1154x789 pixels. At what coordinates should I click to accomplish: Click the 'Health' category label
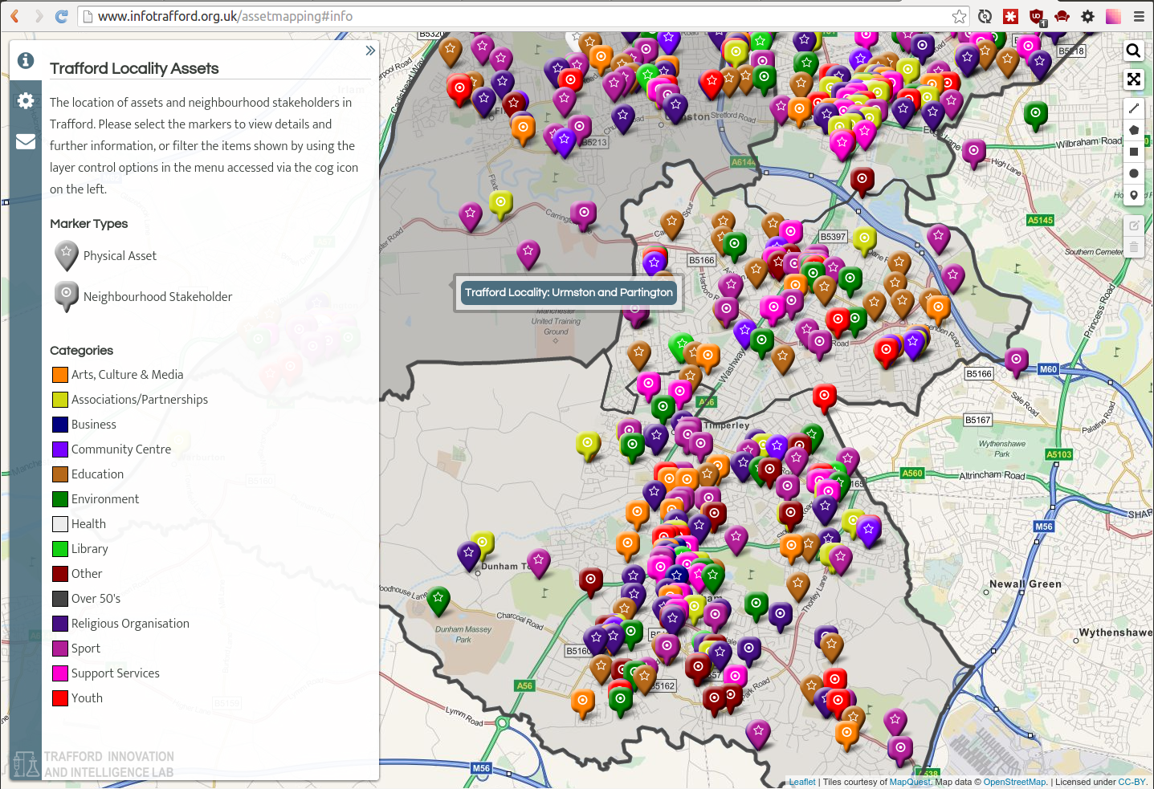[88, 524]
